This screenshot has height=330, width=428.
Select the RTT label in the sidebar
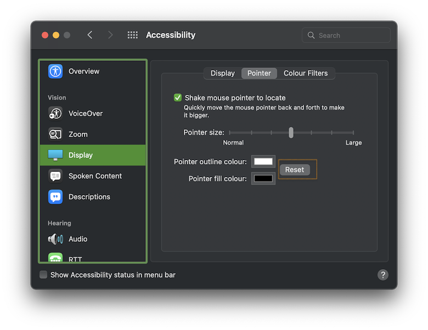[x=75, y=259]
